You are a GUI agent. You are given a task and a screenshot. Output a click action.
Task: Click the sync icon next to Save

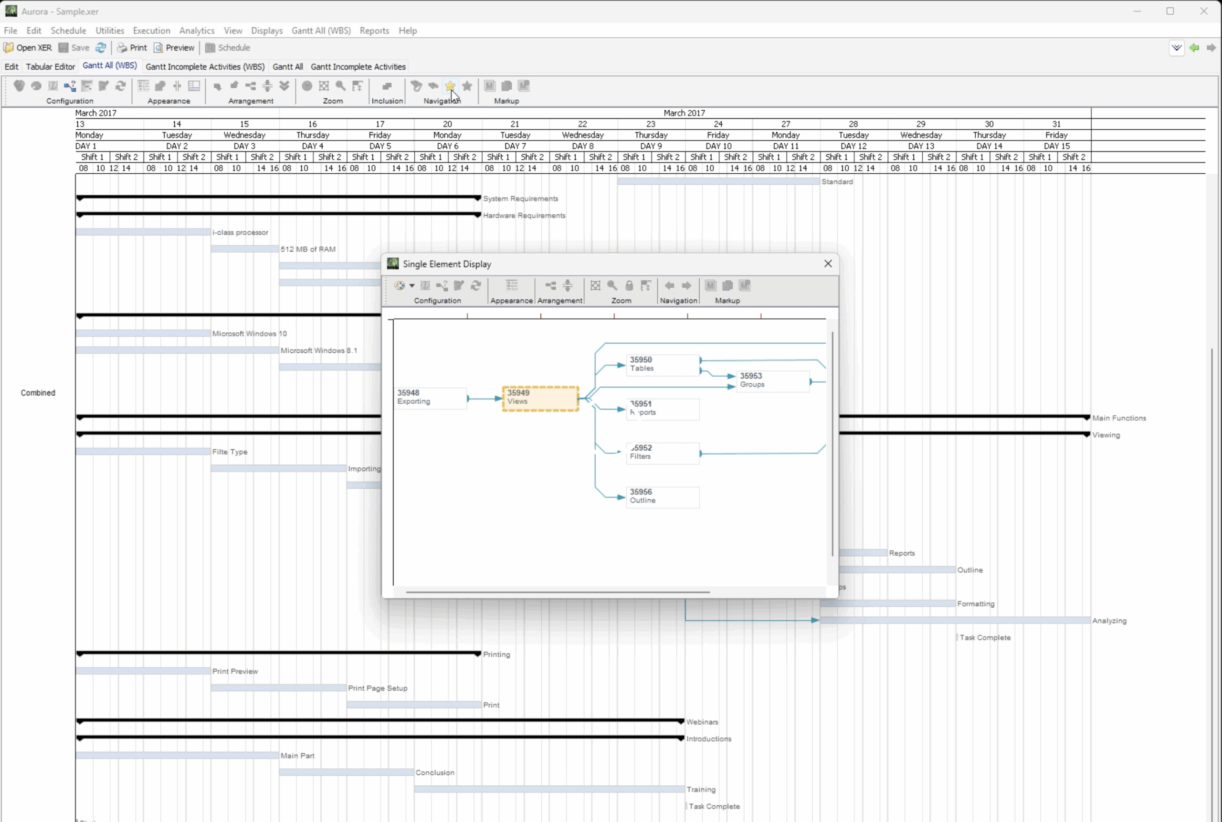[101, 48]
